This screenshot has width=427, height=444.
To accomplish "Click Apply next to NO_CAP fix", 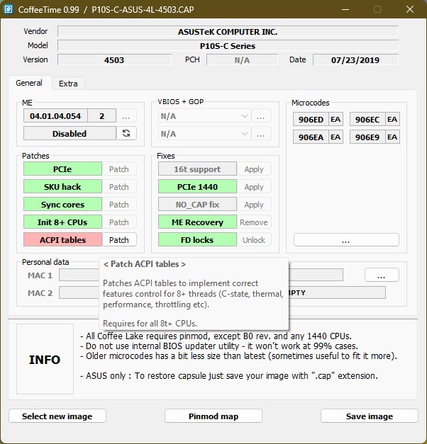I will pyautogui.click(x=254, y=205).
